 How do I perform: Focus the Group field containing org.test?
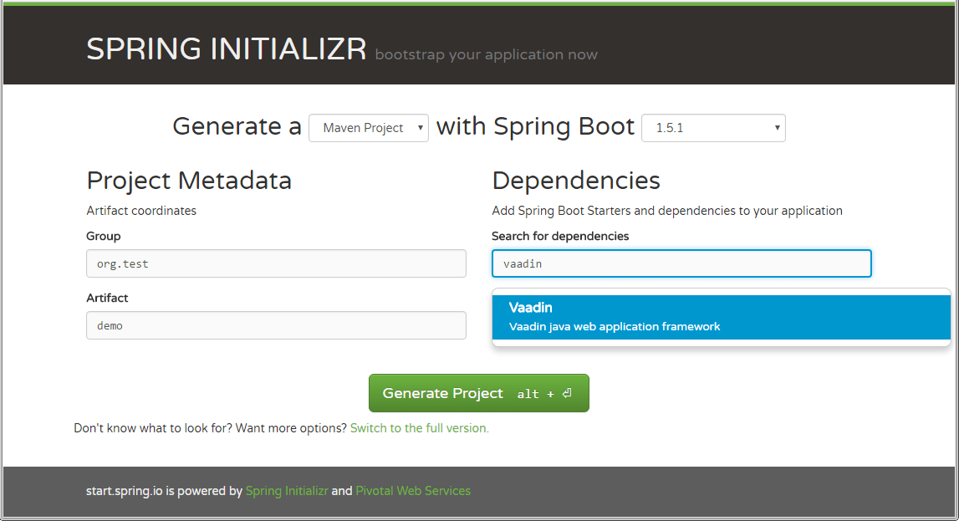[x=276, y=263]
